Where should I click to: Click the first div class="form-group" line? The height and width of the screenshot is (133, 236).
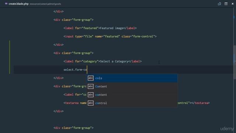tap(73, 20)
